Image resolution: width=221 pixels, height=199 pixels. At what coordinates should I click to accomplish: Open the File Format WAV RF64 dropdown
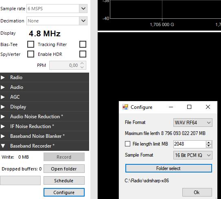193,123
